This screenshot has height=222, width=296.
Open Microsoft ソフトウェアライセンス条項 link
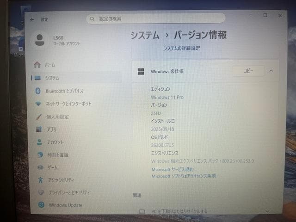pos(184,176)
